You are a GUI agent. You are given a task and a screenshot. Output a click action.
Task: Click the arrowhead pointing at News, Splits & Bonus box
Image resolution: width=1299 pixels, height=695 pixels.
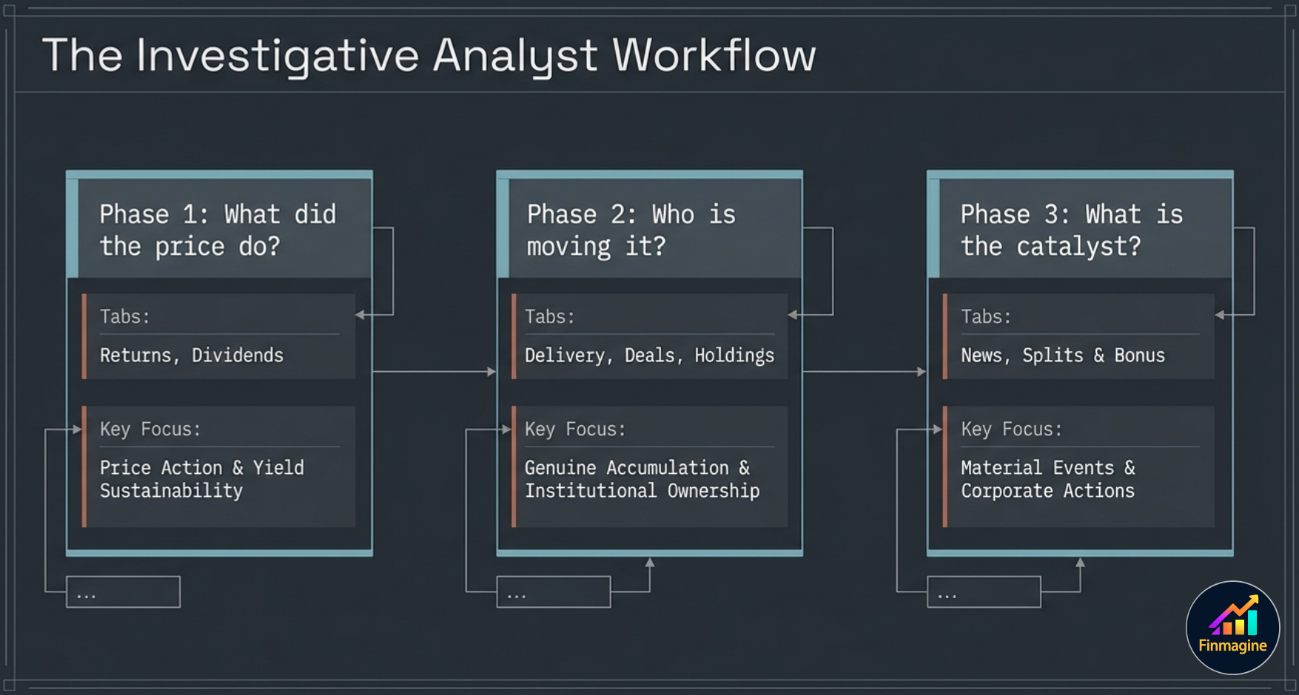tap(1220, 315)
